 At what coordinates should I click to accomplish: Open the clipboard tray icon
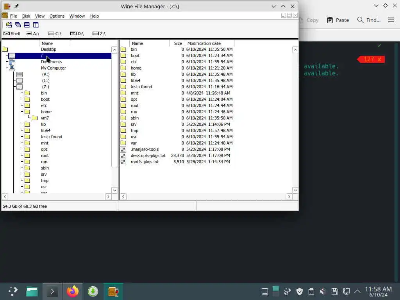(311, 291)
